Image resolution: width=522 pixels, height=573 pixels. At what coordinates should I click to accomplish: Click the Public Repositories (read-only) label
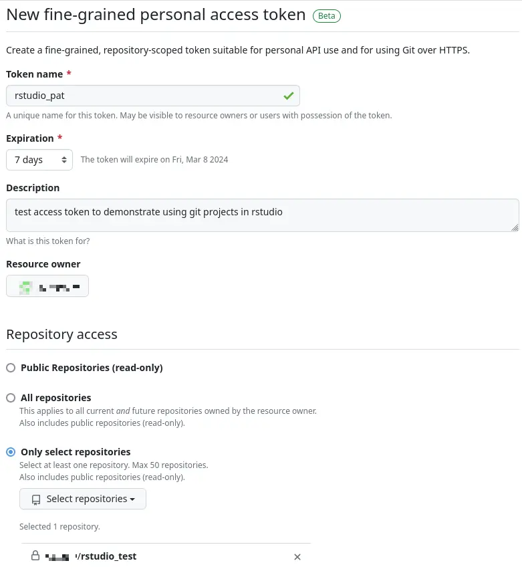[x=92, y=368]
